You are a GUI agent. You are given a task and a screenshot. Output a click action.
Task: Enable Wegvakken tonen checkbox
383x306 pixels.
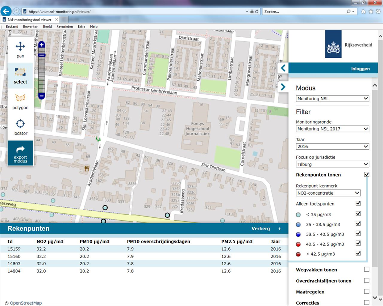coord(367,269)
